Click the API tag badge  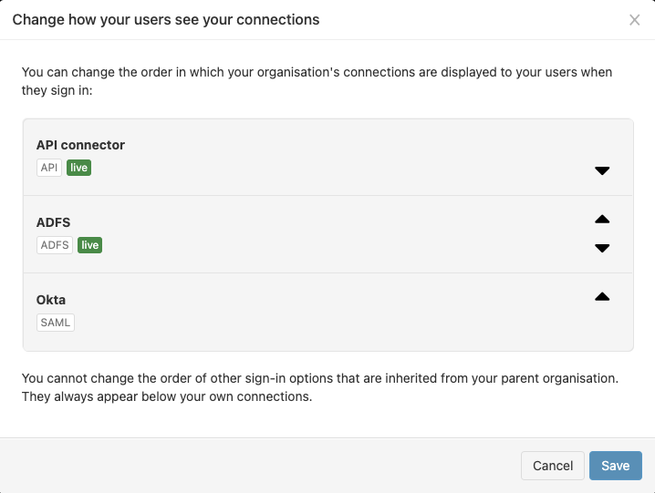pyautogui.click(x=49, y=168)
